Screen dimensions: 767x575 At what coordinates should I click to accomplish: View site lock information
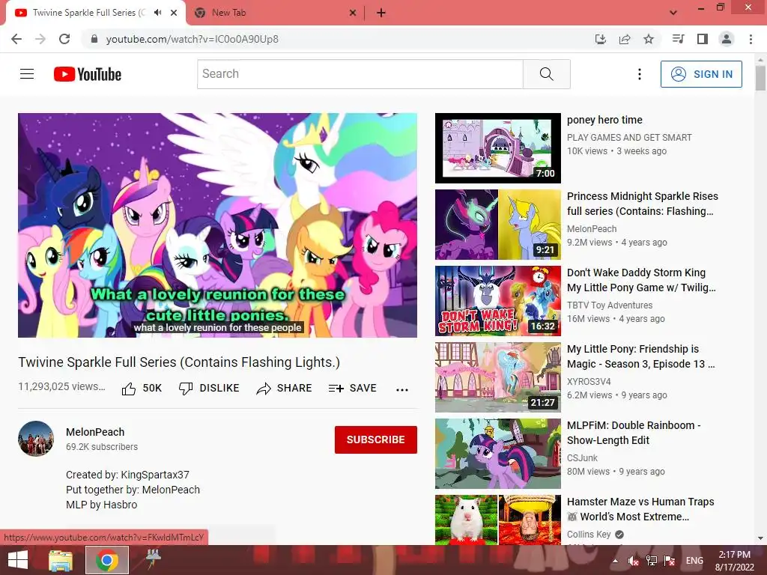tap(94, 39)
